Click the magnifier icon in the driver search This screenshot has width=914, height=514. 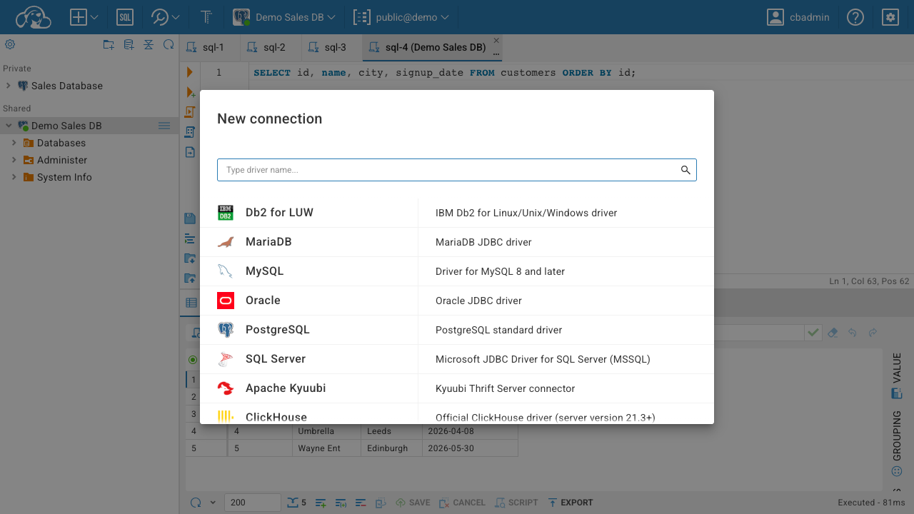pos(685,170)
